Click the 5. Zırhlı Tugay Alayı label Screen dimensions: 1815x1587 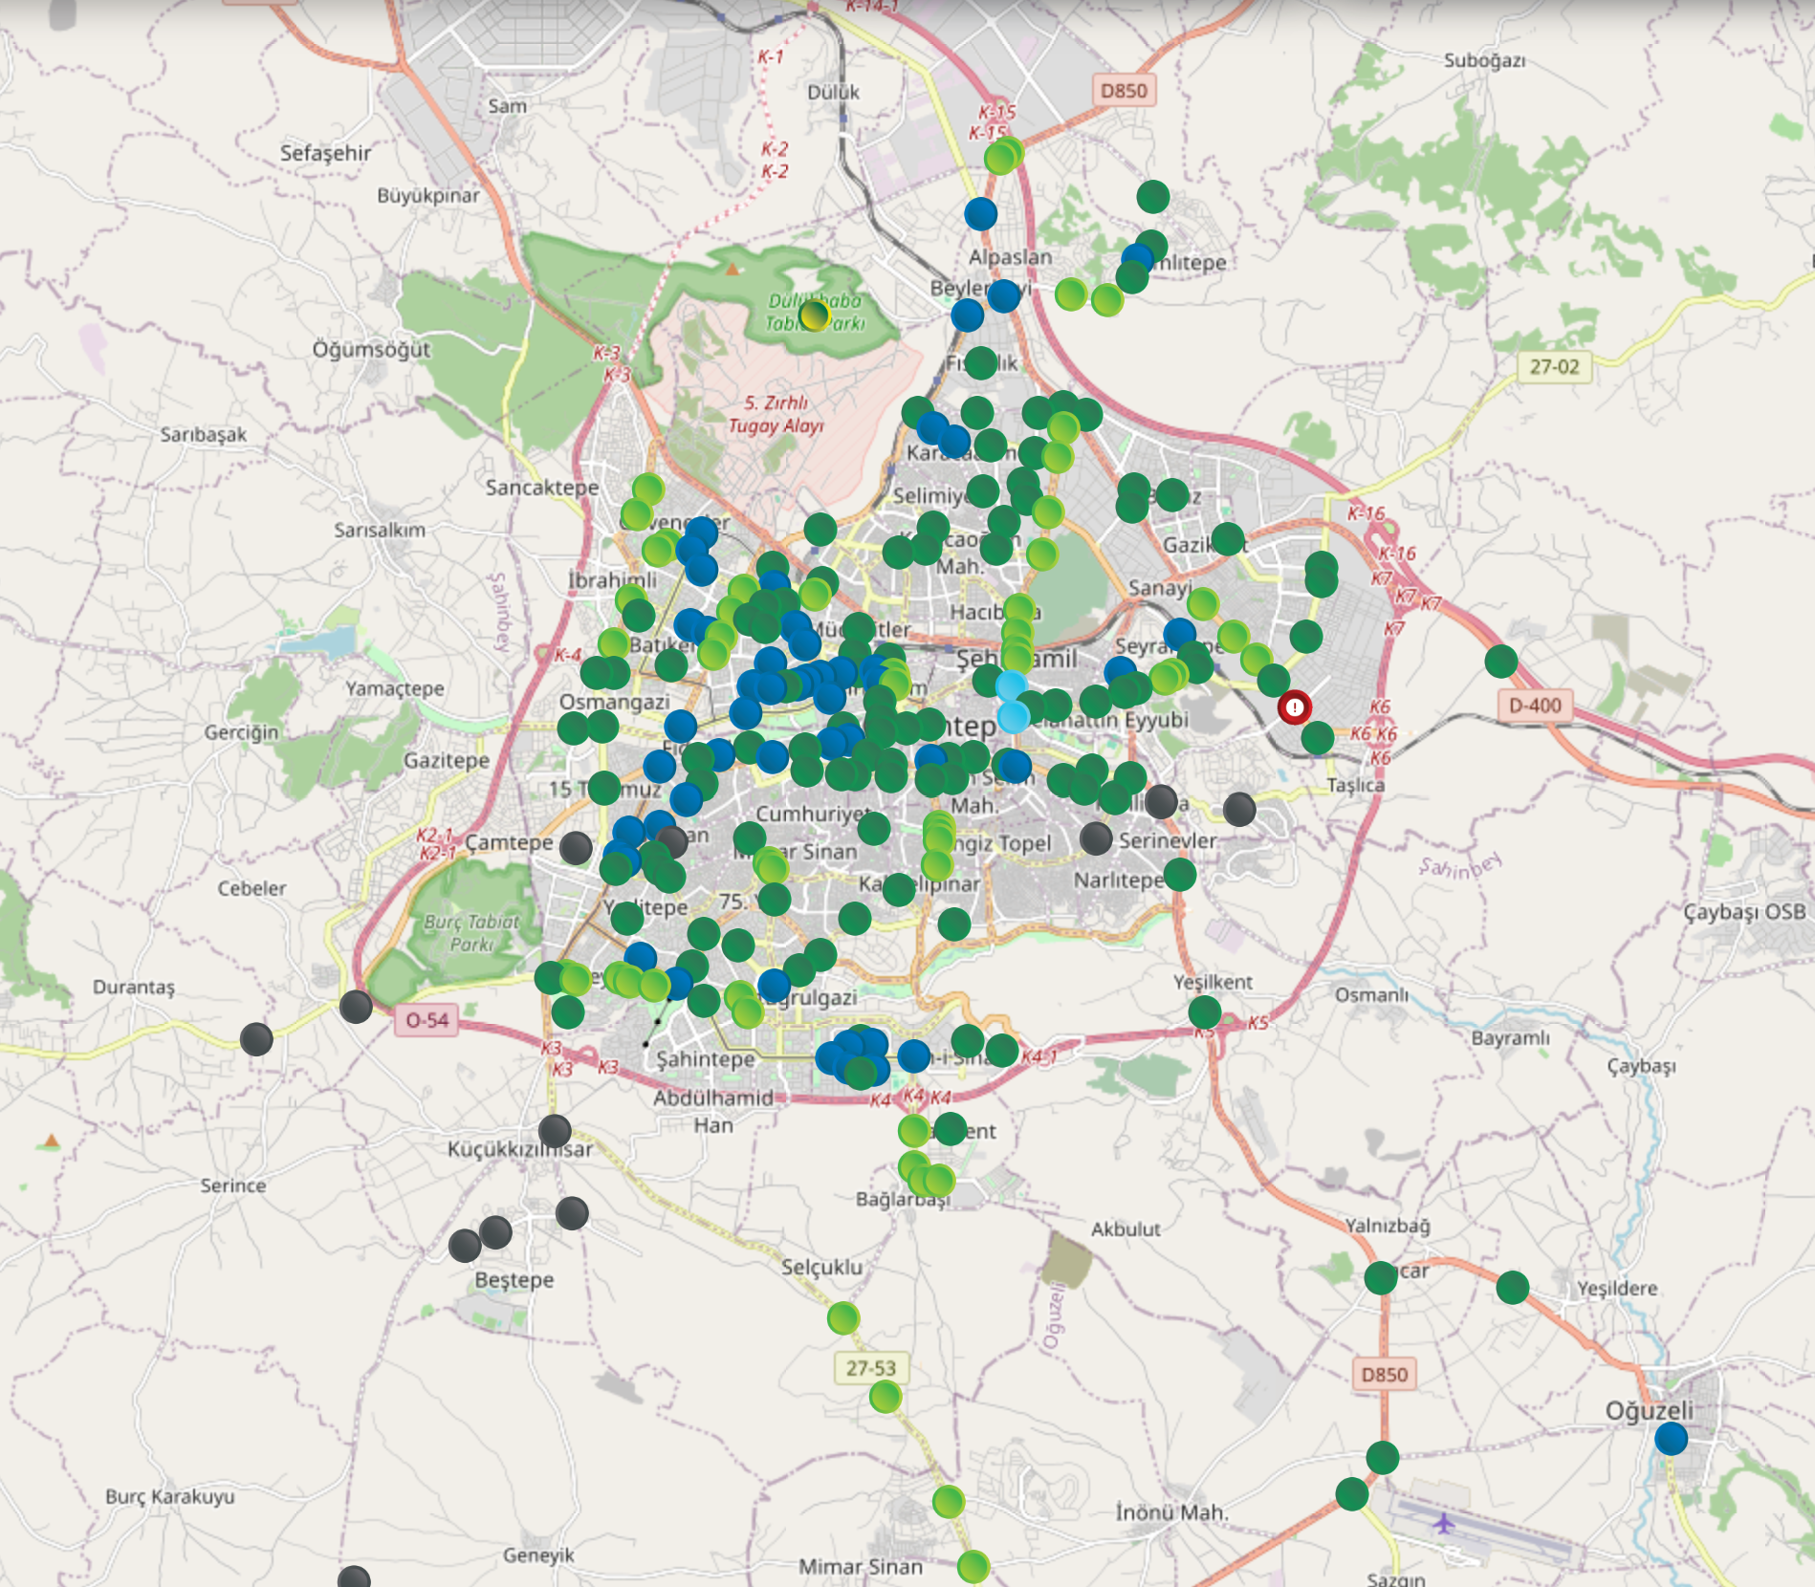(776, 414)
